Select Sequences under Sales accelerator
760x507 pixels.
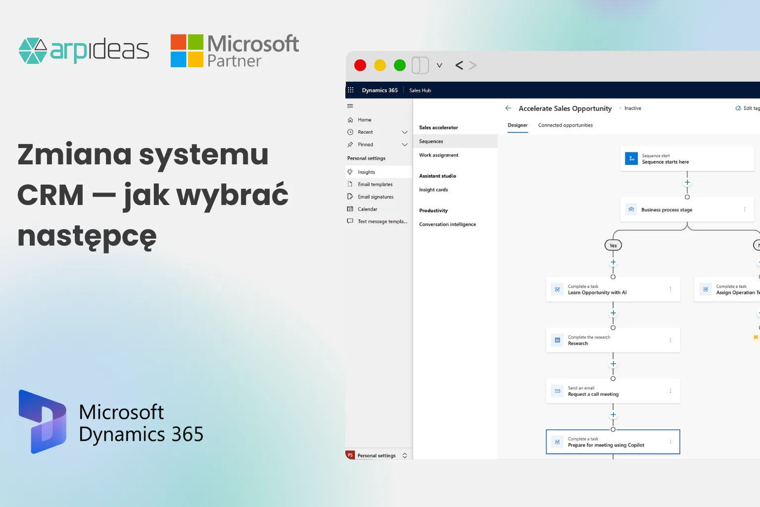click(455, 141)
